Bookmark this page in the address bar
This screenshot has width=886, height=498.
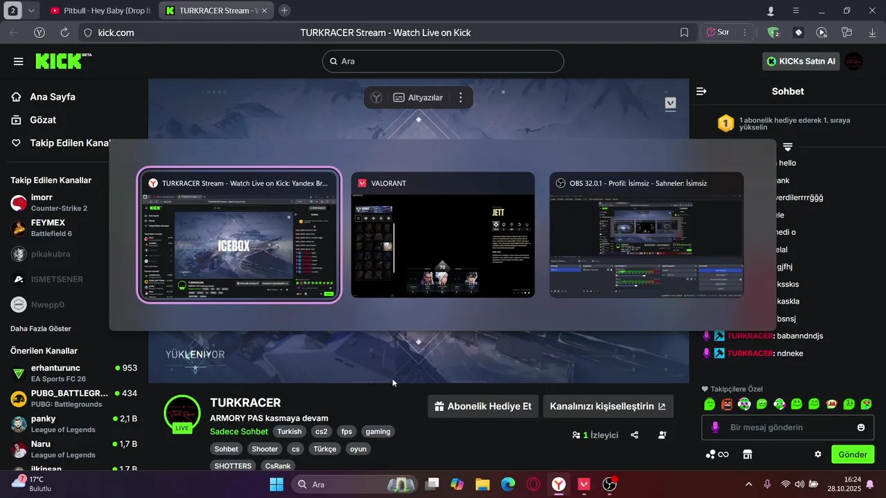click(x=684, y=33)
